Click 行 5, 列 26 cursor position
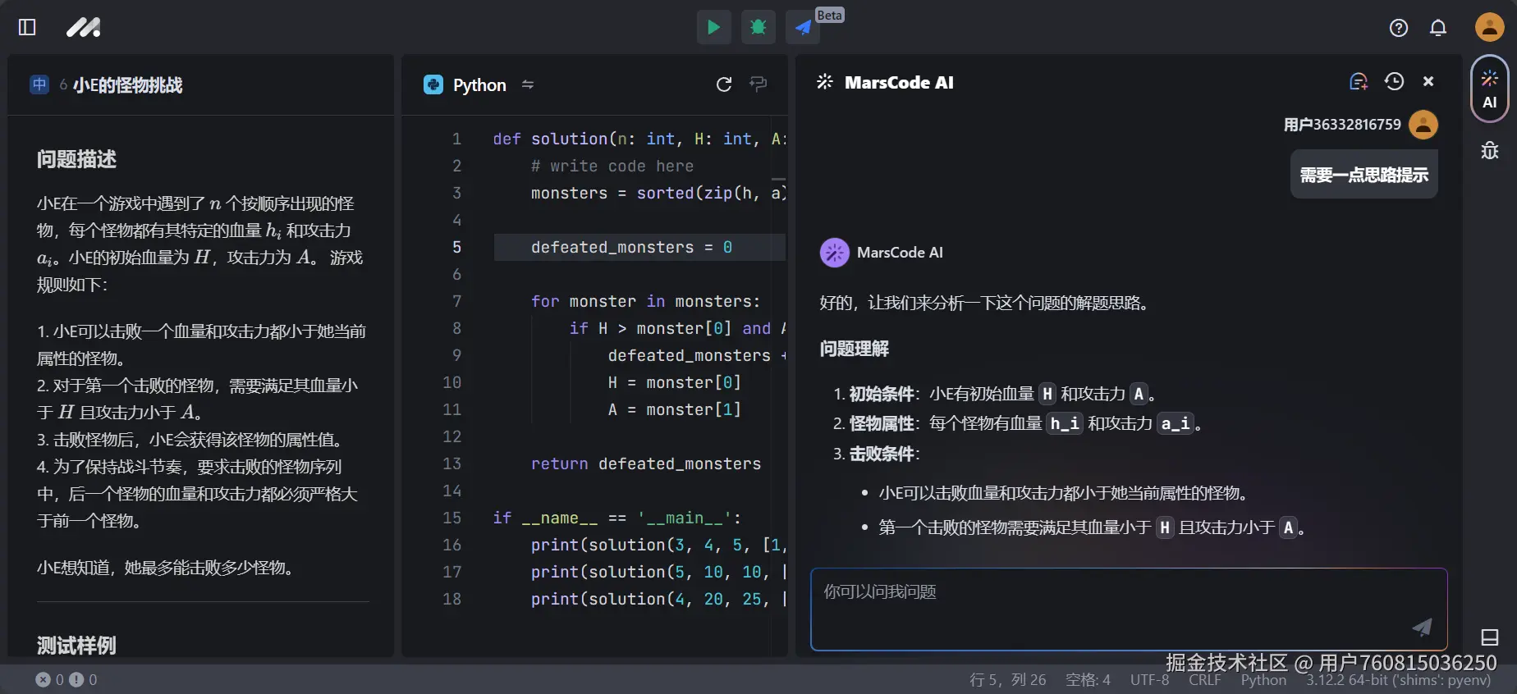The width and height of the screenshot is (1517, 694). (1007, 680)
